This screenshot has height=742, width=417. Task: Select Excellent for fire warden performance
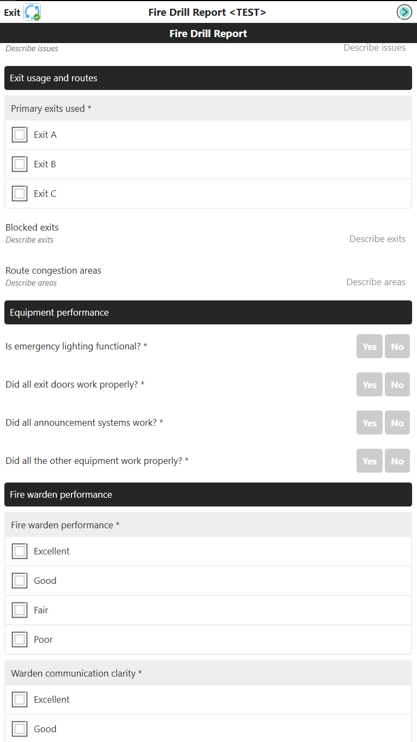(x=20, y=551)
